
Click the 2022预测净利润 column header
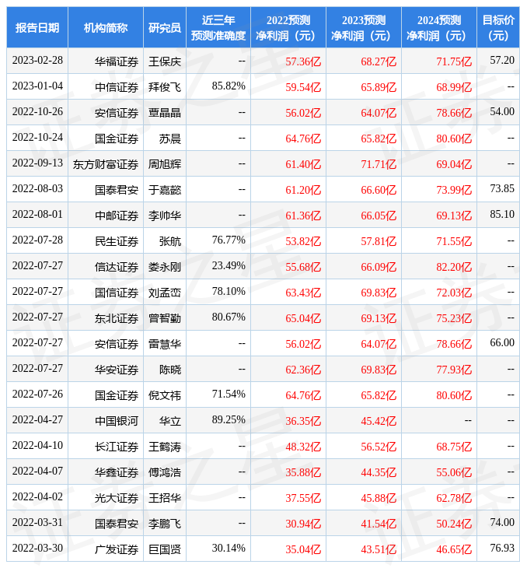tap(288, 27)
